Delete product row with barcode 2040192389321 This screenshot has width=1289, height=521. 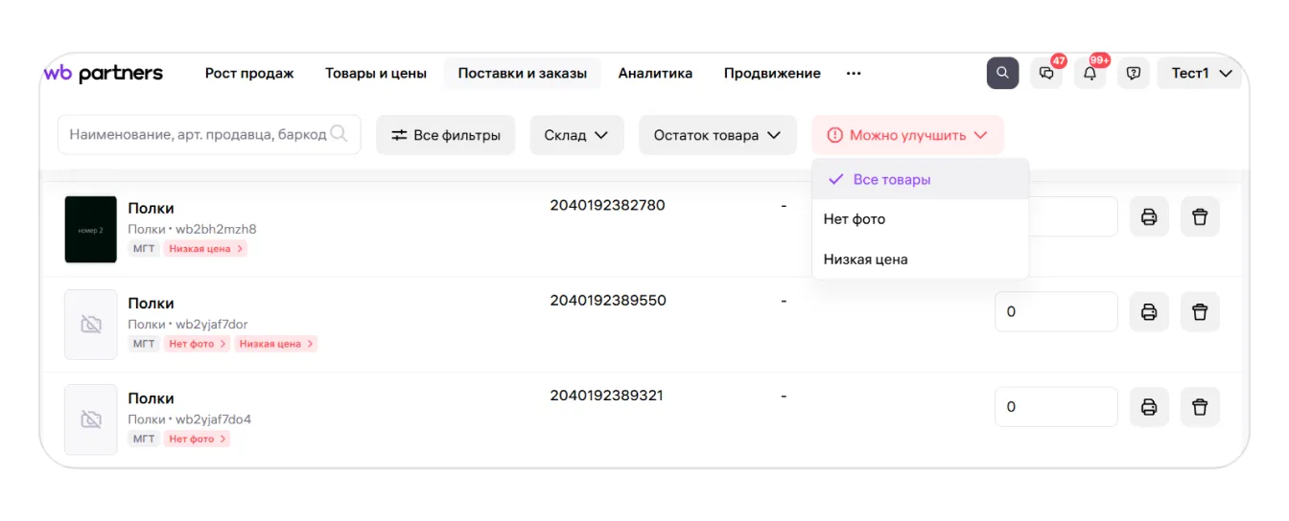click(x=1199, y=407)
